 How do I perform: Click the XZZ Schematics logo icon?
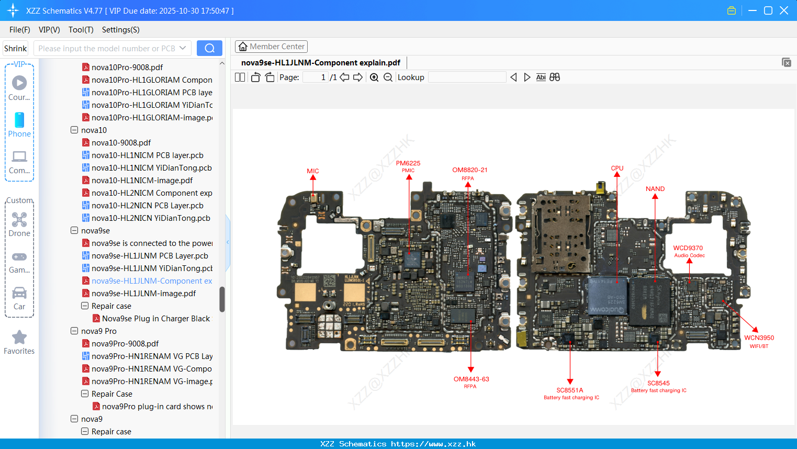(13, 10)
